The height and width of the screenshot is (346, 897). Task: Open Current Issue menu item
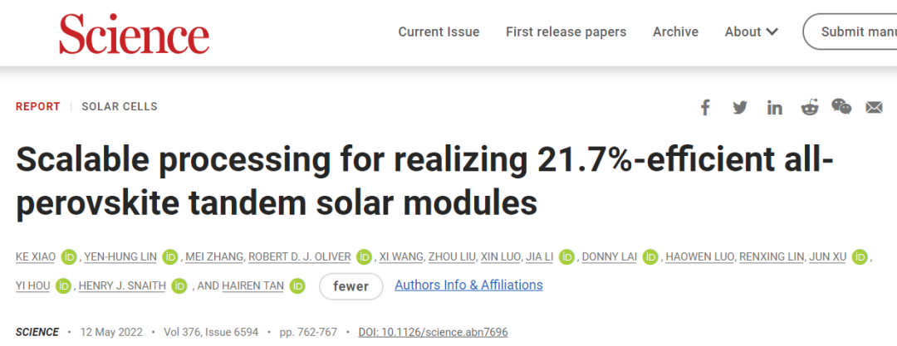439,32
